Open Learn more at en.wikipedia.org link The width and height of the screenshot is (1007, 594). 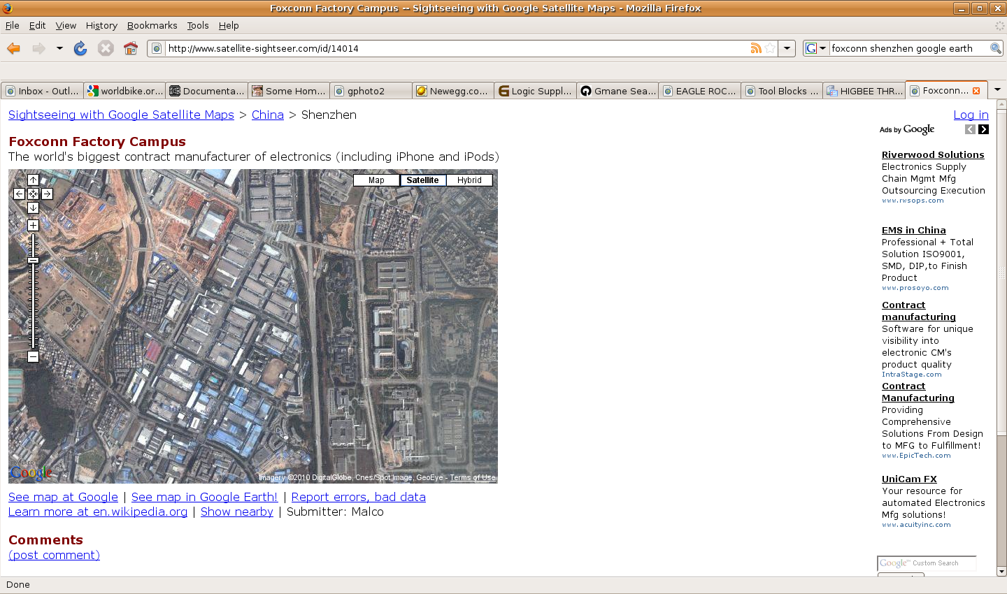[x=98, y=512]
